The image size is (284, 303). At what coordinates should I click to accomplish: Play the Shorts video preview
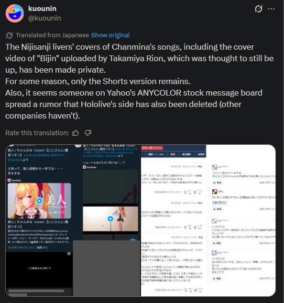pyautogui.click(x=110, y=219)
